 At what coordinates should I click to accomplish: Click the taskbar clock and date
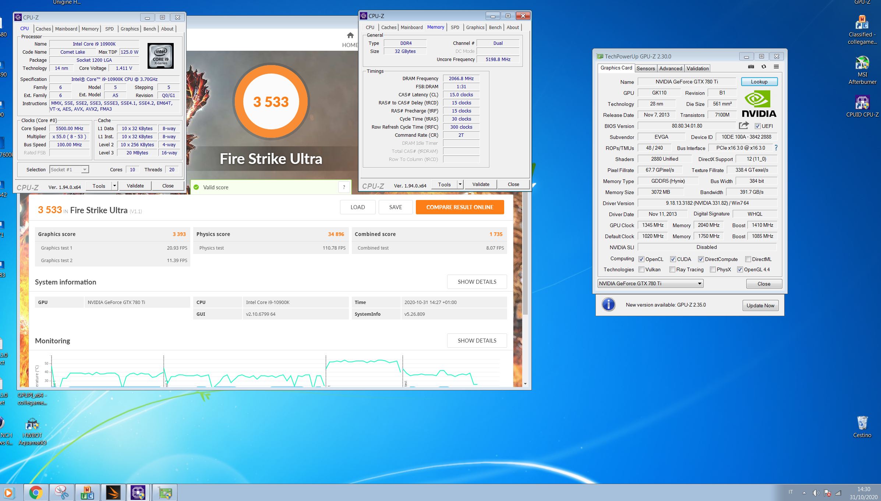863,493
